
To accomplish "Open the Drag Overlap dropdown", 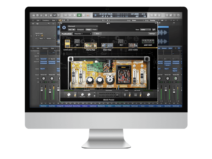I will [x=154, y=20].
